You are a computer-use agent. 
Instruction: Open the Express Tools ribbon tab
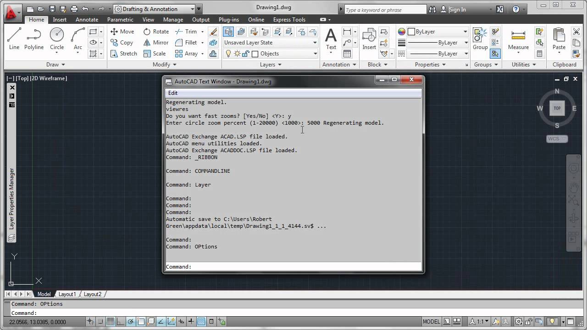[x=289, y=20]
